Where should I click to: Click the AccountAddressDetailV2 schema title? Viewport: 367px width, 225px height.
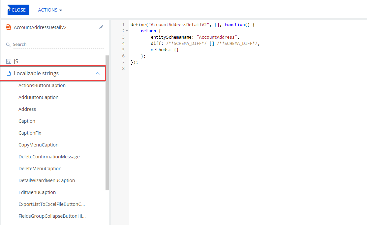pos(40,27)
